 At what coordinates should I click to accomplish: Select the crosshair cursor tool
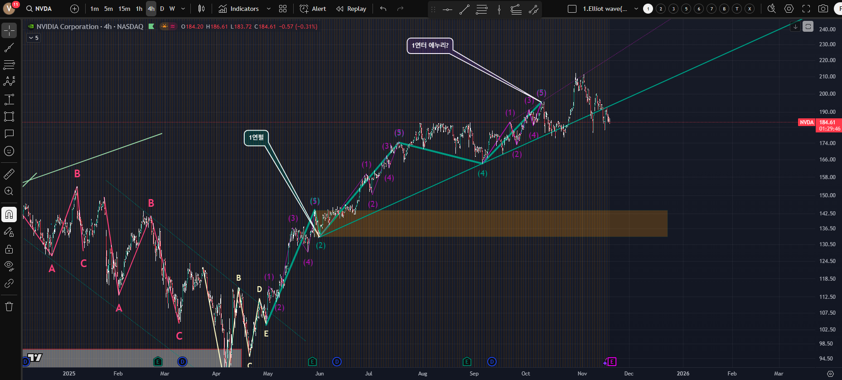(9, 30)
